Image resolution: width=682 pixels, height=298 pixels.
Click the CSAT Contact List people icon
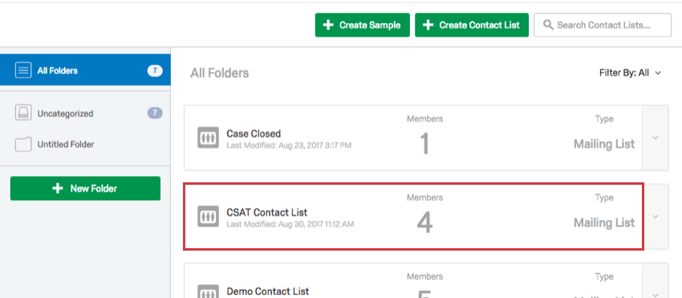coord(208,216)
